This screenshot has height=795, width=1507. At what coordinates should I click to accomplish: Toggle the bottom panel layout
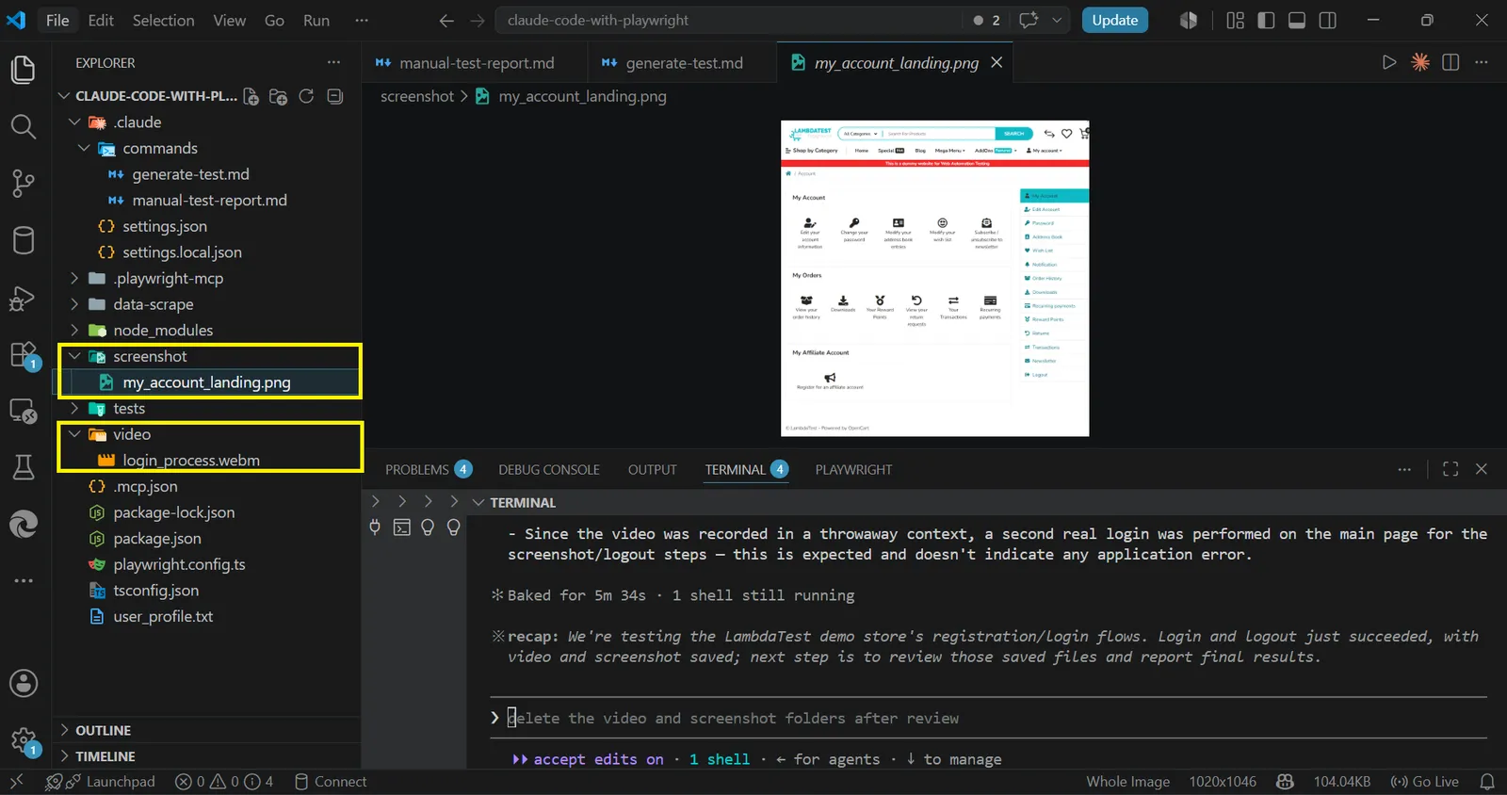point(1297,21)
